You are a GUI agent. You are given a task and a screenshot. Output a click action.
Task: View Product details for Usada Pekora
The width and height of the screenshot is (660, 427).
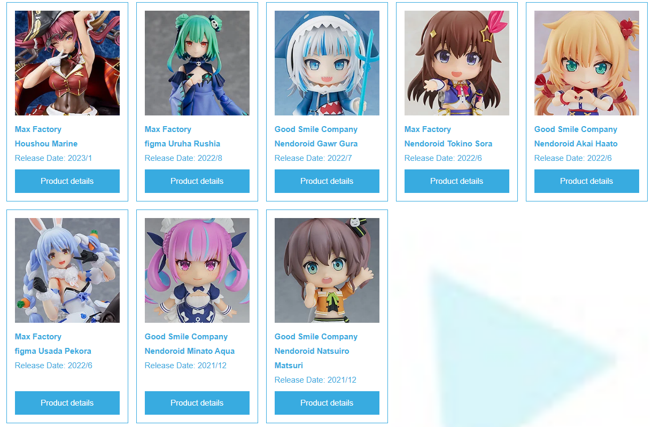tap(67, 403)
